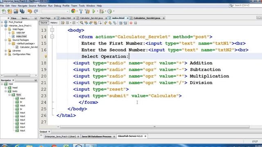
Task: Toggle the Source view button
Action: coord(44,23)
